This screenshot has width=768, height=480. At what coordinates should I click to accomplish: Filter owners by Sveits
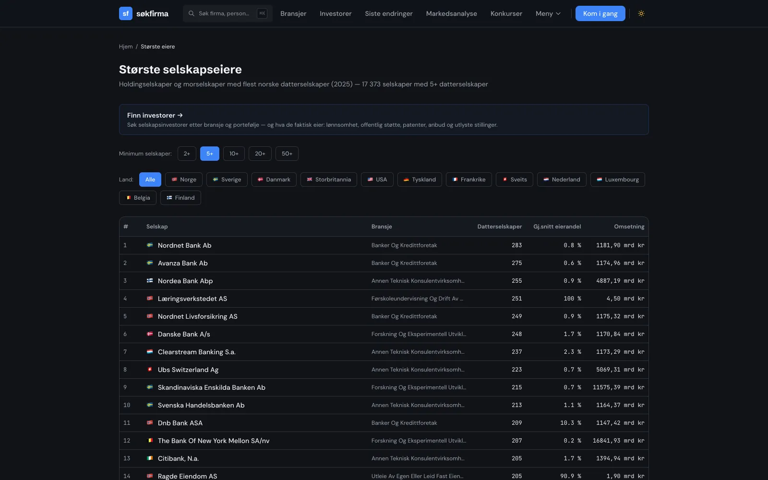click(x=515, y=180)
